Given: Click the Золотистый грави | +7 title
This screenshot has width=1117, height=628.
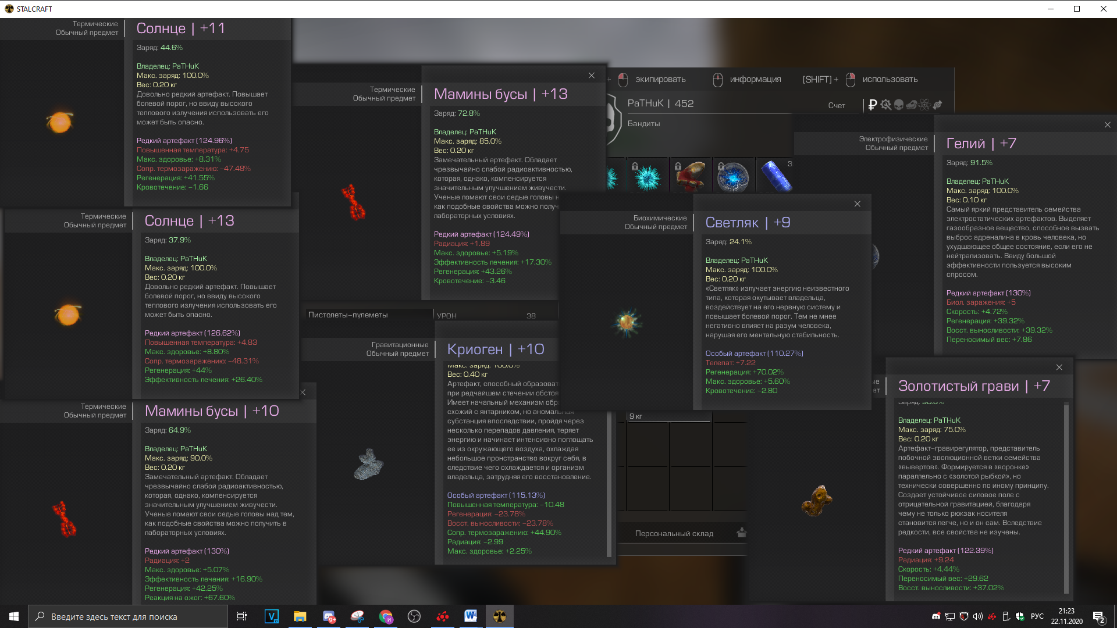Looking at the screenshot, I should click(x=974, y=386).
